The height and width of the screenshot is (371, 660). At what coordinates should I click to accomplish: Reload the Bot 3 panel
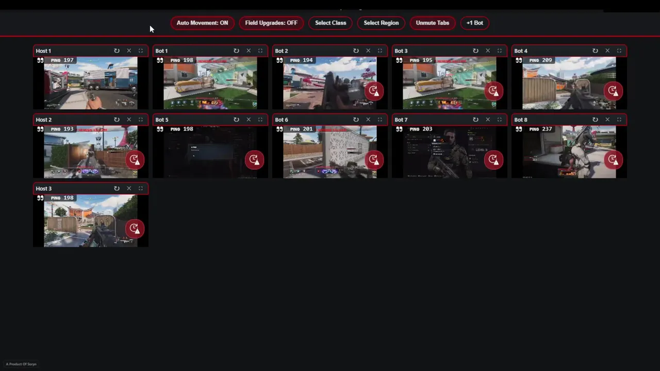(x=475, y=51)
